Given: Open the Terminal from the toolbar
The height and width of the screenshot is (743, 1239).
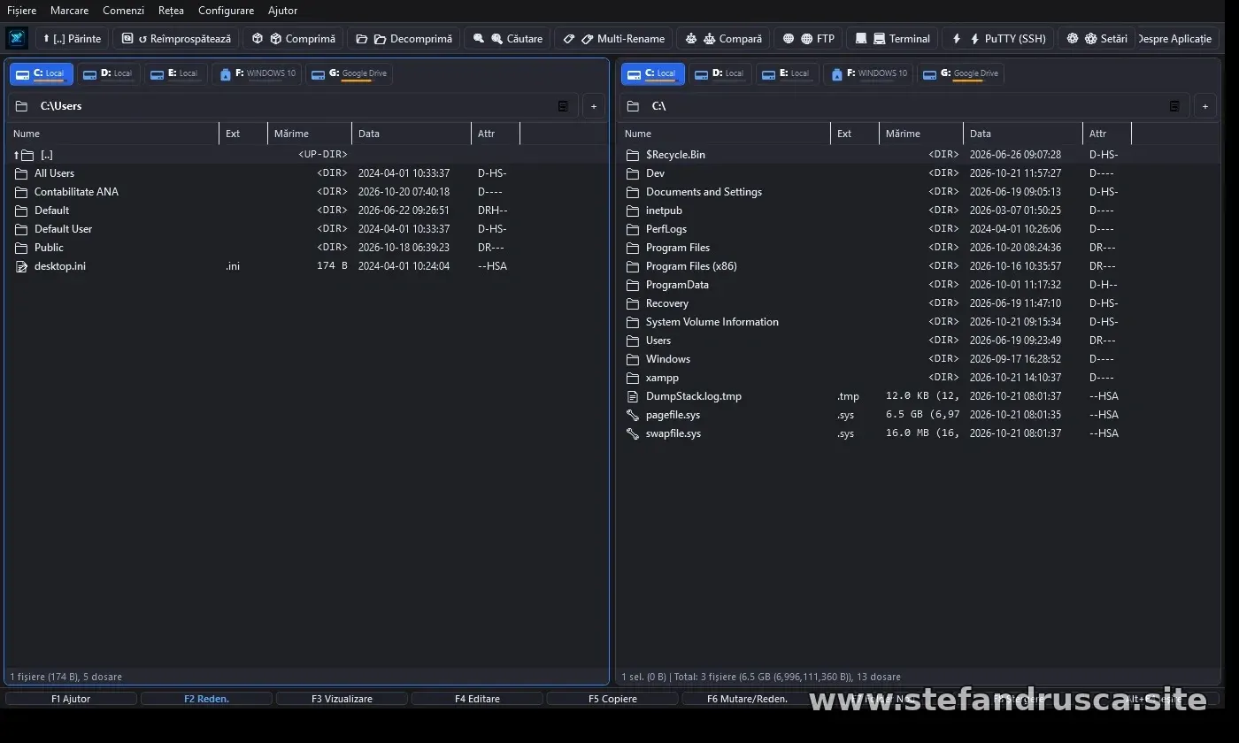Looking at the screenshot, I should point(892,38).
